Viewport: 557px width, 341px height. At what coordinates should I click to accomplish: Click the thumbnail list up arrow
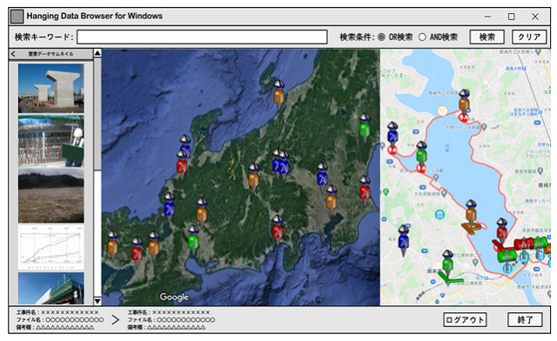97,53
